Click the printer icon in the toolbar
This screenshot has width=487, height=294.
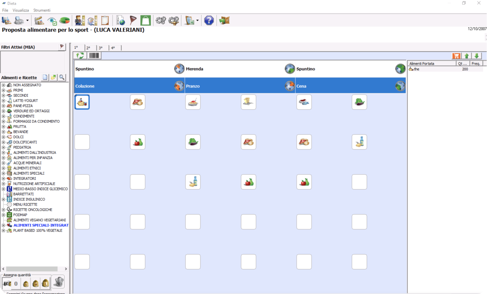19,20
